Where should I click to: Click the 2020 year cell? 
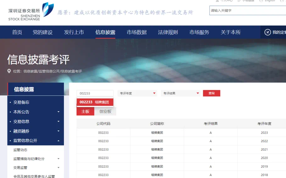[264, 158]
